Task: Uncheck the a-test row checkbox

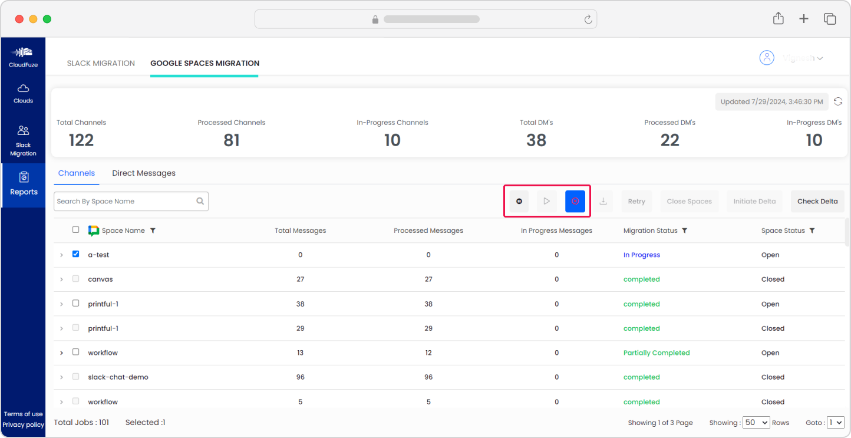Action: (x=75, y=254)
